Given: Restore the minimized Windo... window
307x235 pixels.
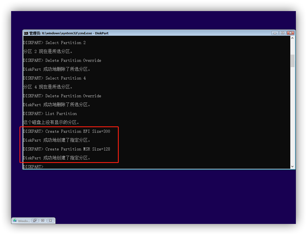Looking at the screenshot, I should click(x=35, y=221).
